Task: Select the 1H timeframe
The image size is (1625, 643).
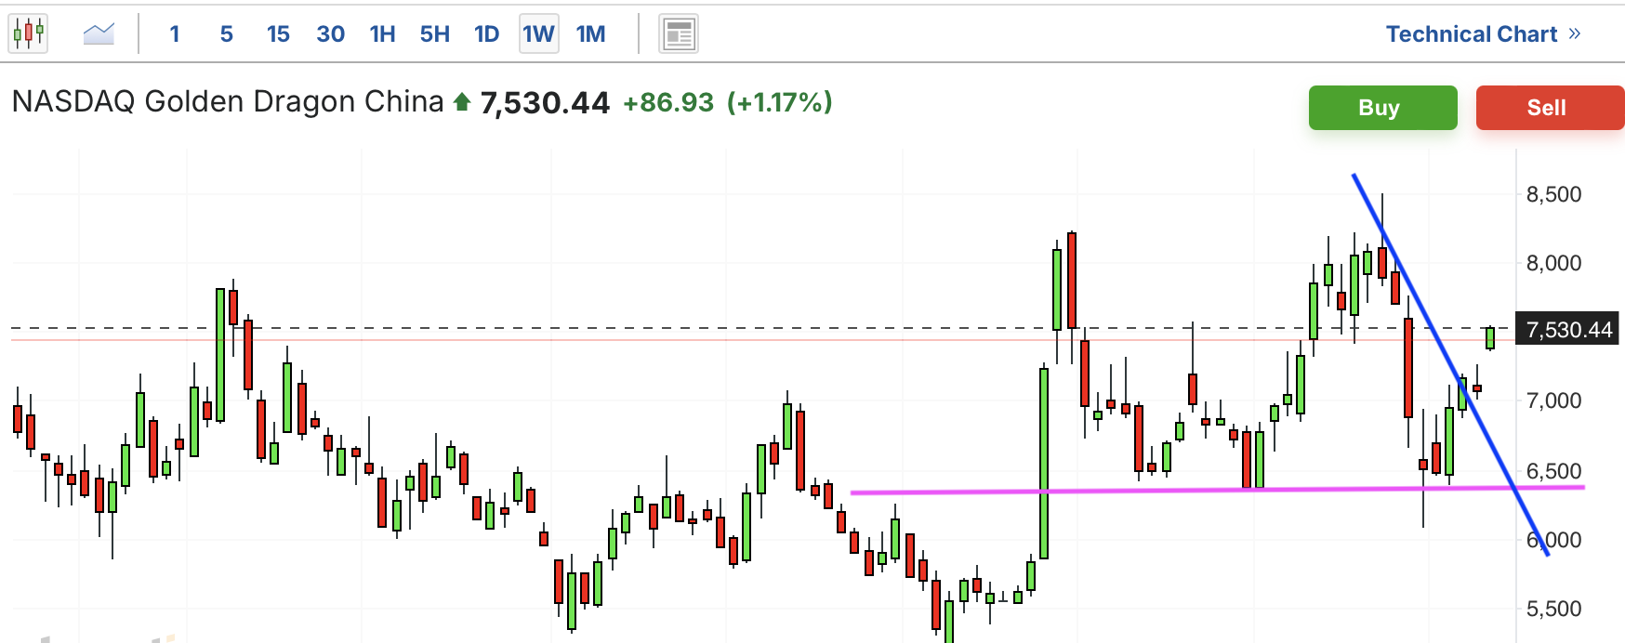Action: [x=382, y=34]
